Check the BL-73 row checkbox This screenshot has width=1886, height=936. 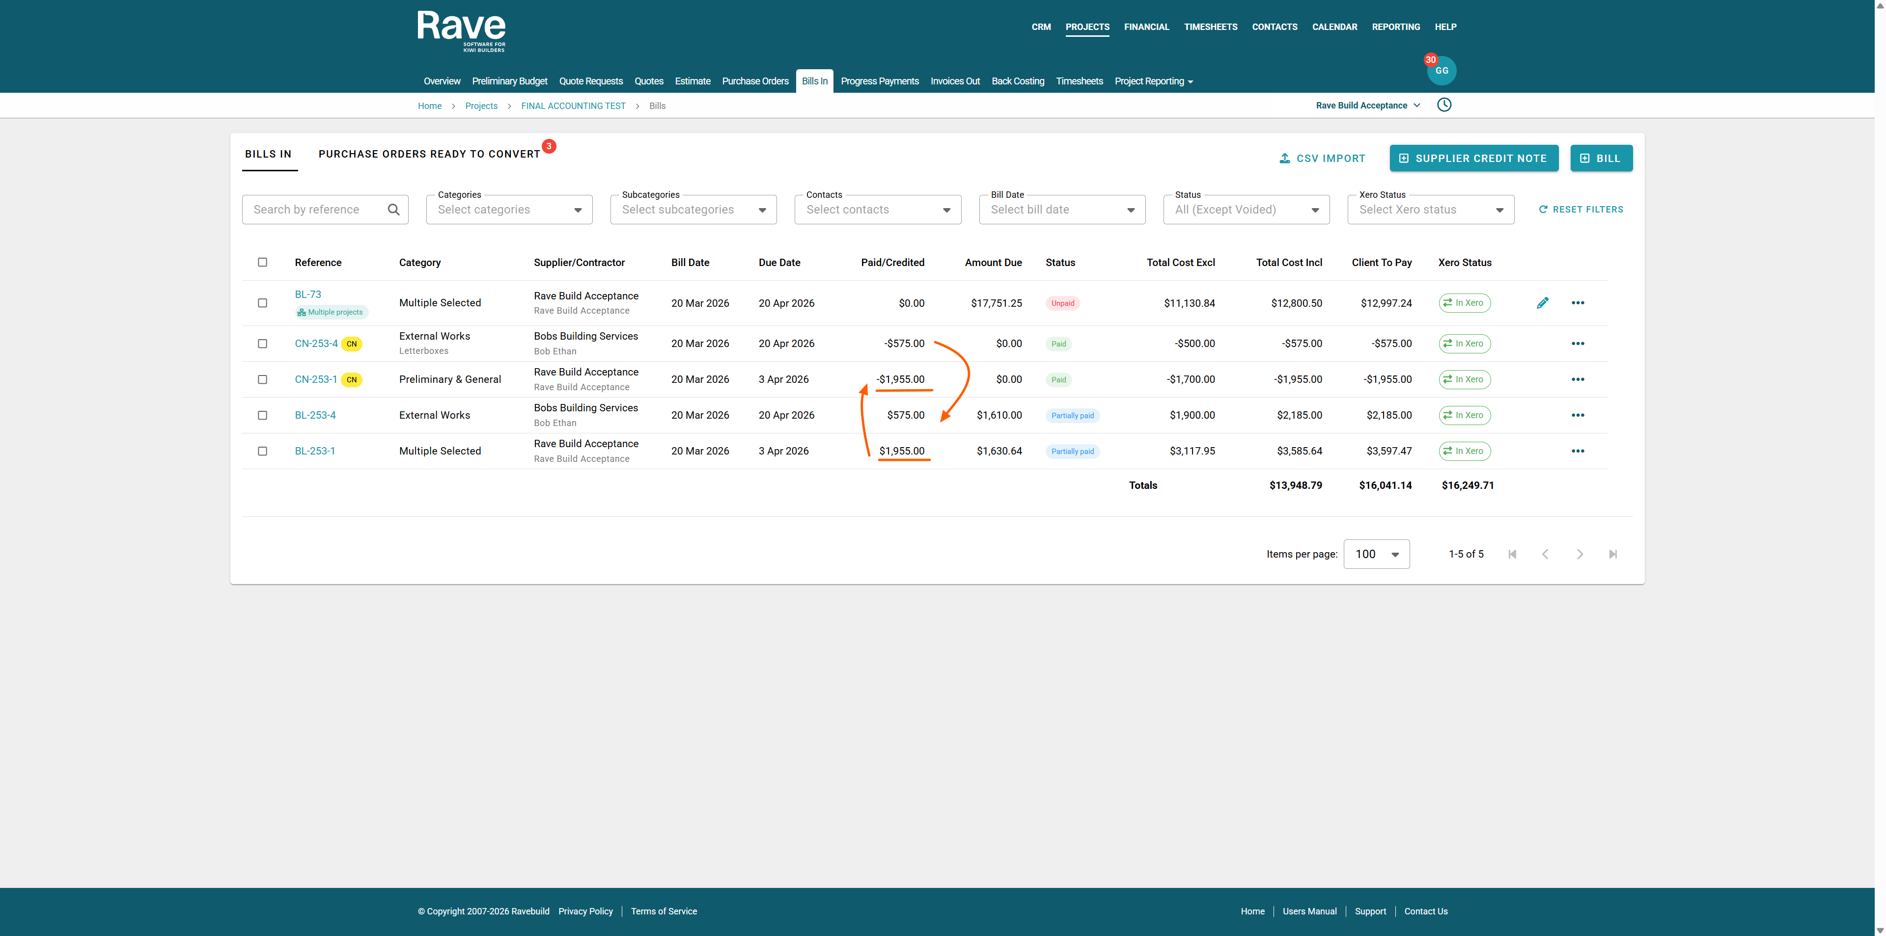coord(262,303)
